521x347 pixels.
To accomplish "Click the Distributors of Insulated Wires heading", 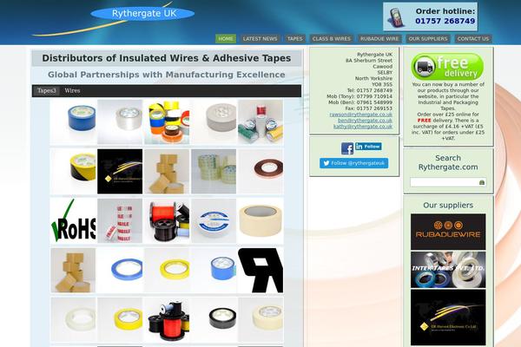I will click(167, 58).
